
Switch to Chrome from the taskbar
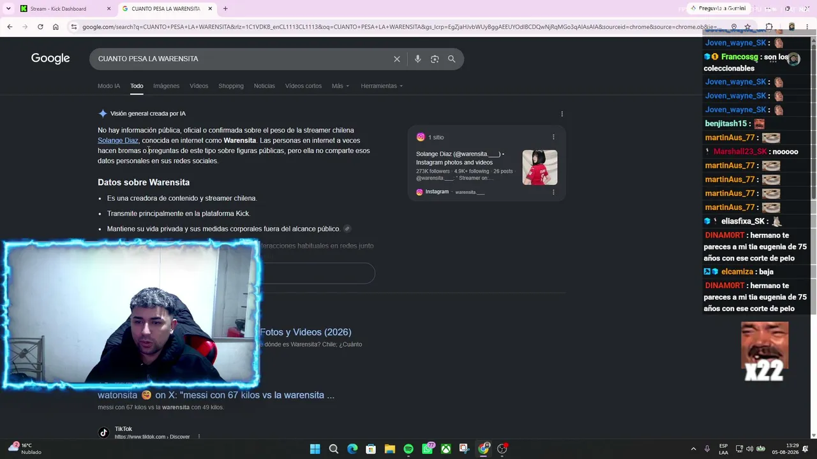pos(483,449)
